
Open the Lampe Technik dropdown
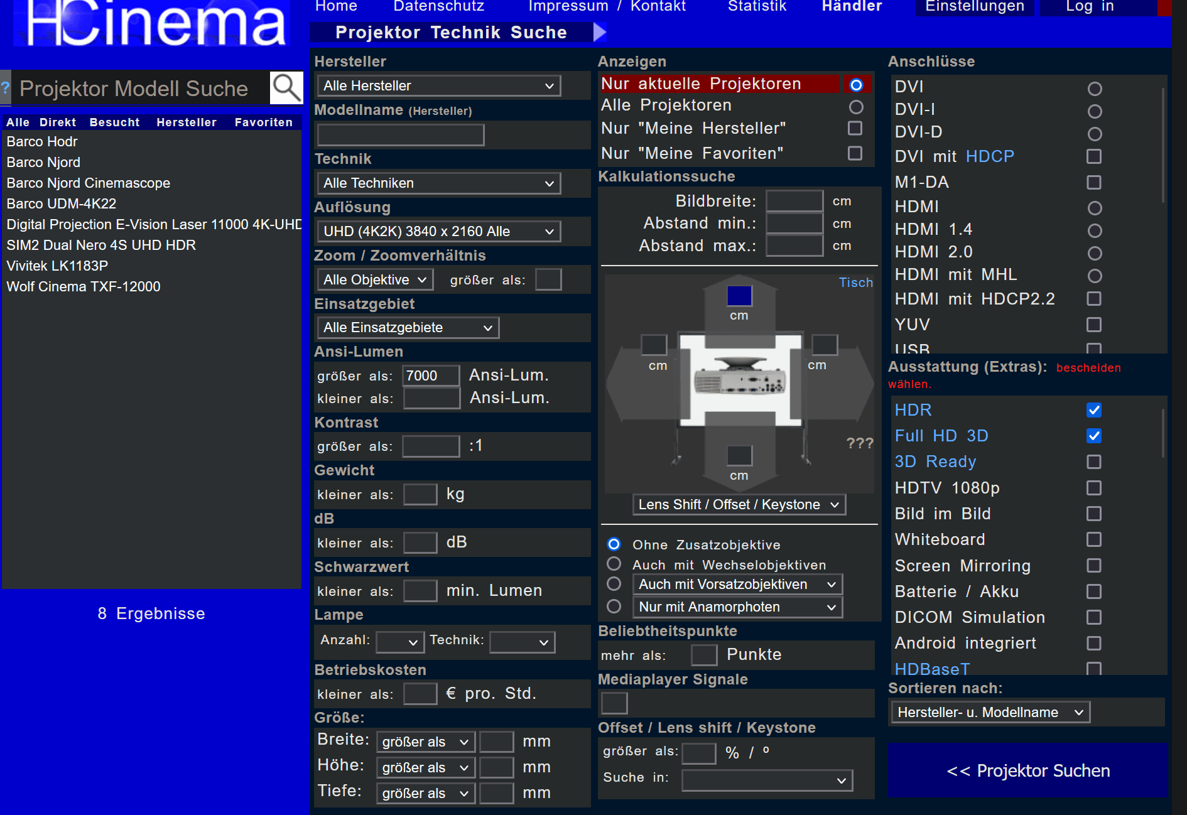click(522, 642)
